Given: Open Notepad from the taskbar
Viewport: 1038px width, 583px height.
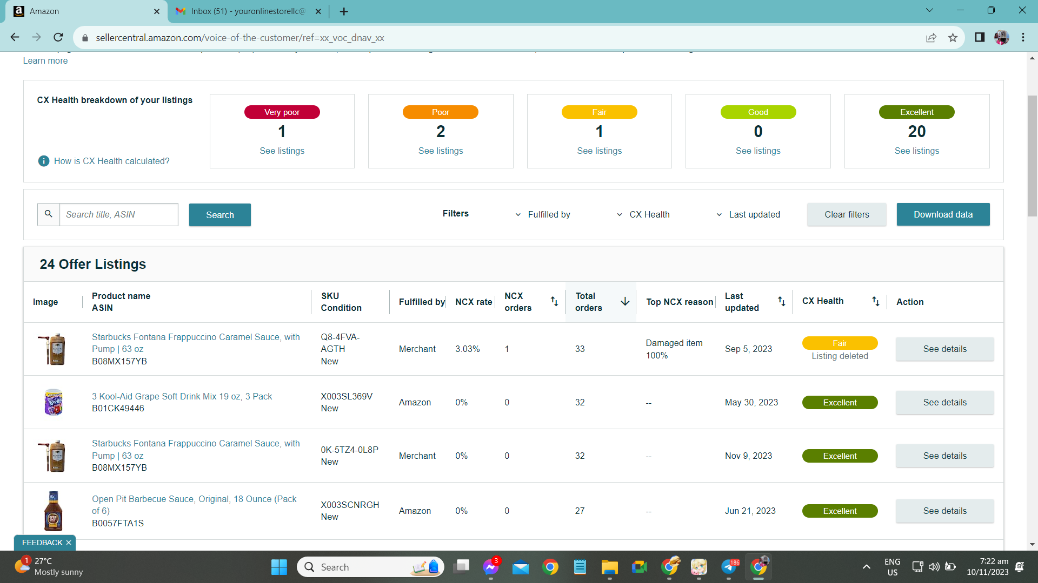Looking at the screenshot, I should (580, 567).
